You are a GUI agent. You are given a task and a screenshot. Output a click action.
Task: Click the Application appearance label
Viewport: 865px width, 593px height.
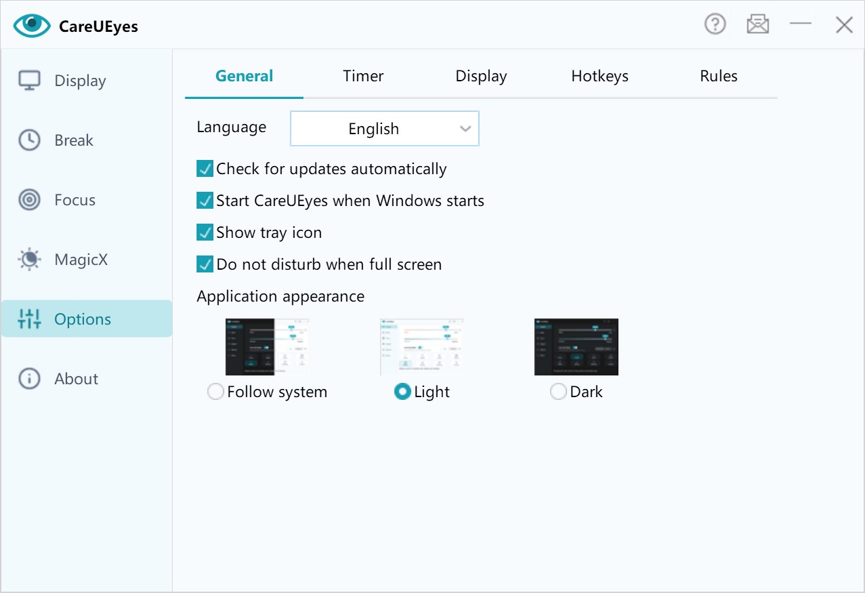280,296
